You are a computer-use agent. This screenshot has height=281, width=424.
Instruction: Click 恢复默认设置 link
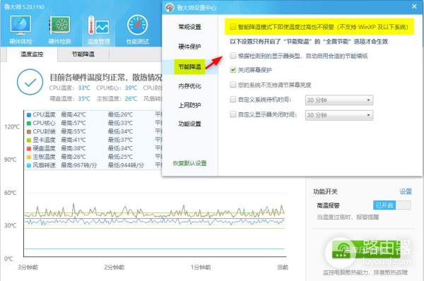189,163
